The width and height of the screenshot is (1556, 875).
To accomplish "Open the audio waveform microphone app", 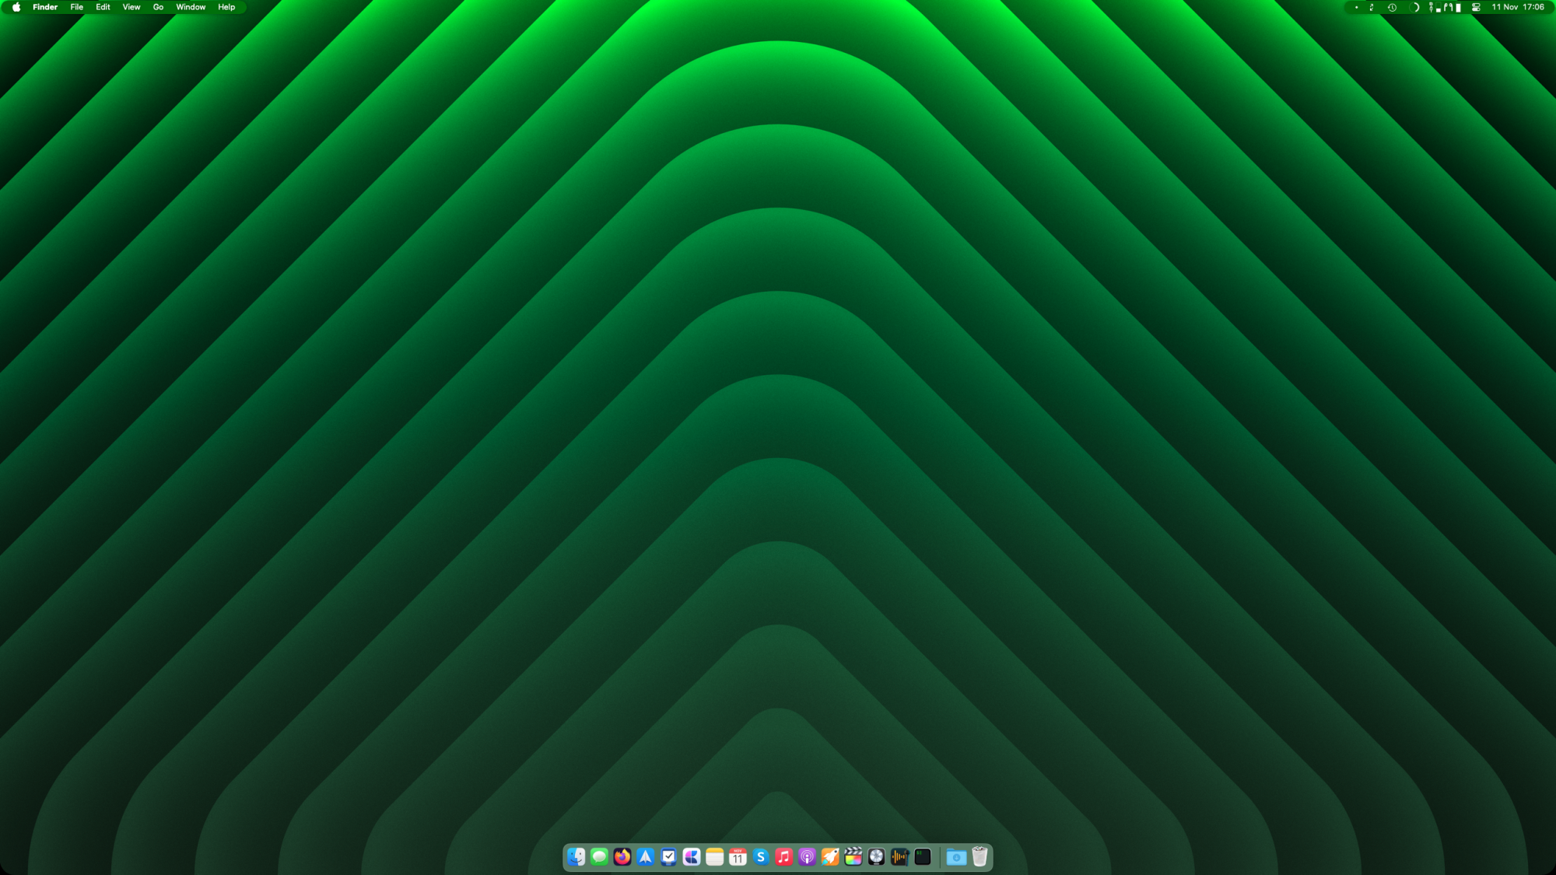I will (900, 856).
